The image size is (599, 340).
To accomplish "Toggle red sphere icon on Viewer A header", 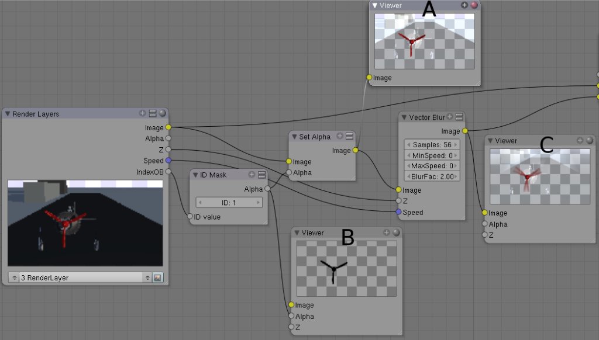I will click(474, 5).
